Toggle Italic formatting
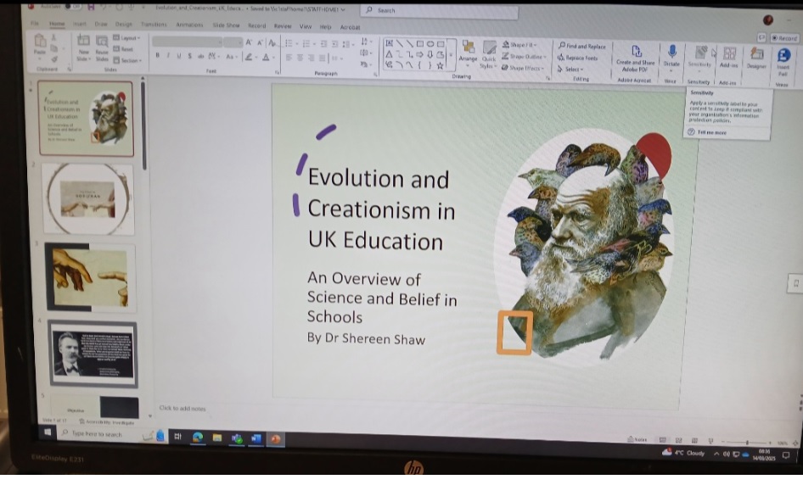 pos(168,56)
